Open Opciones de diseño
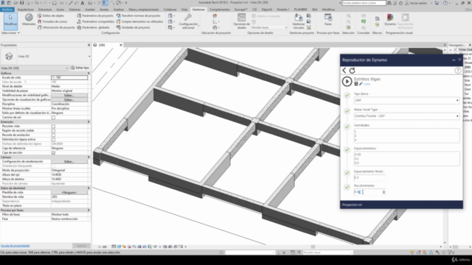 241,21
